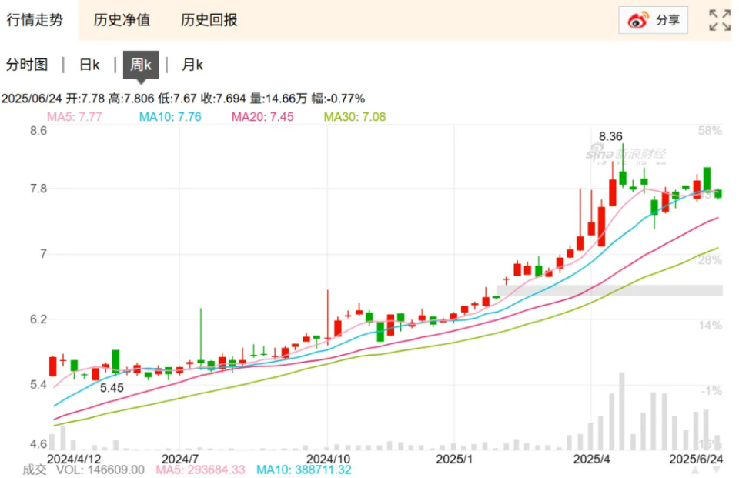739x478 pixels.
Task: Click the 8.6 price axis label
Action: pyautogui.click(x=38, y=131)
